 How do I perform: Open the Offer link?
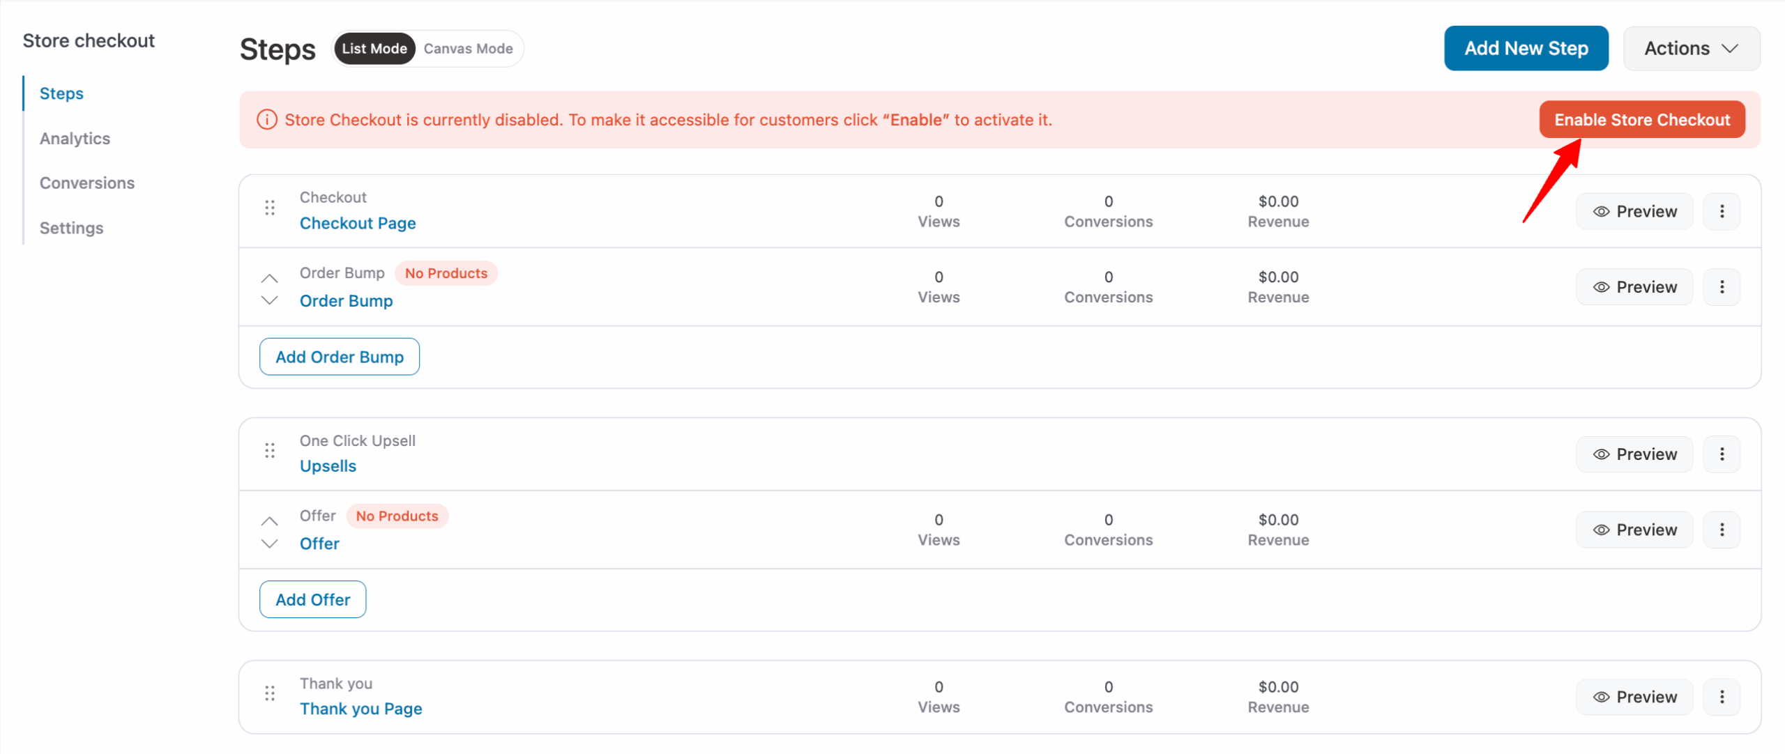coord(319,544)
